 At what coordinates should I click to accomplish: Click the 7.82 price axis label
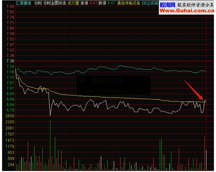10,12
